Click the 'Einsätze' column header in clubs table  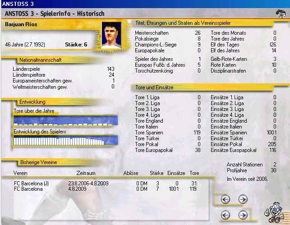[x=176, y=173]
